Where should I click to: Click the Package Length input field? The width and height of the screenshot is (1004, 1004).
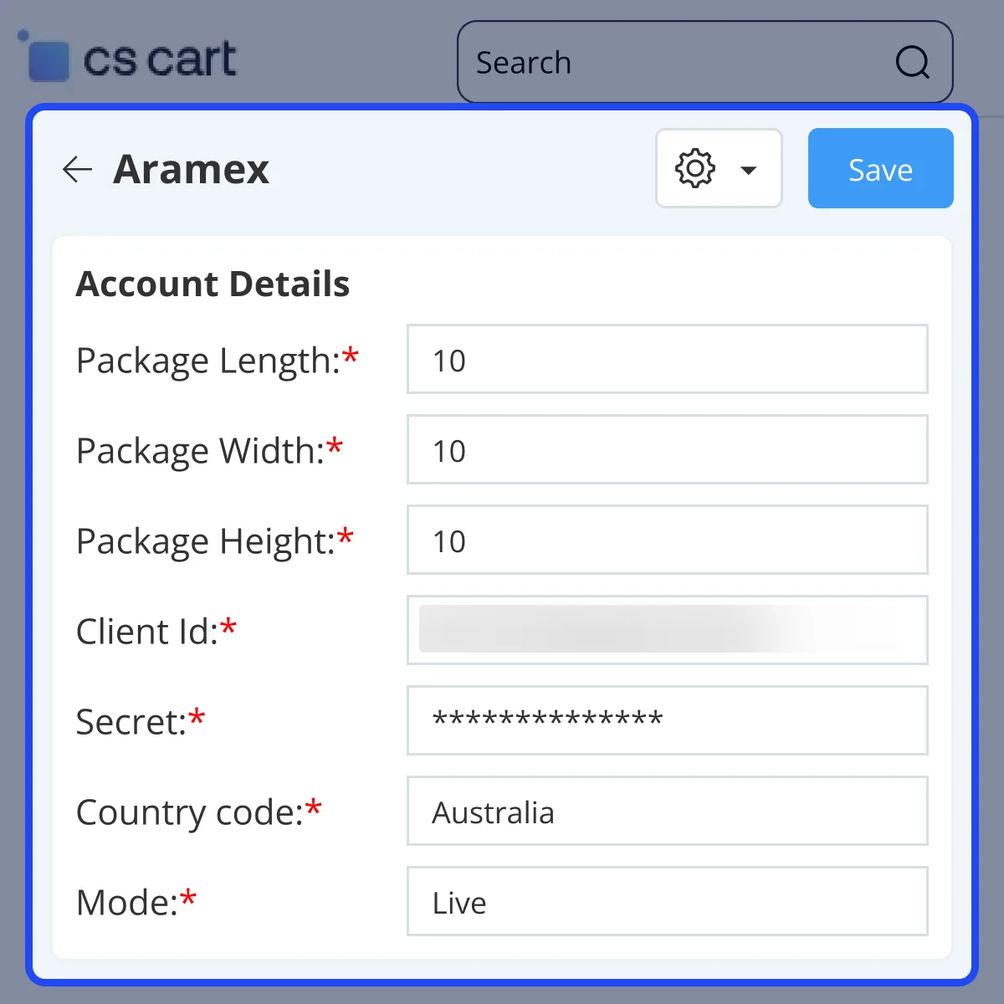[667, 360]
